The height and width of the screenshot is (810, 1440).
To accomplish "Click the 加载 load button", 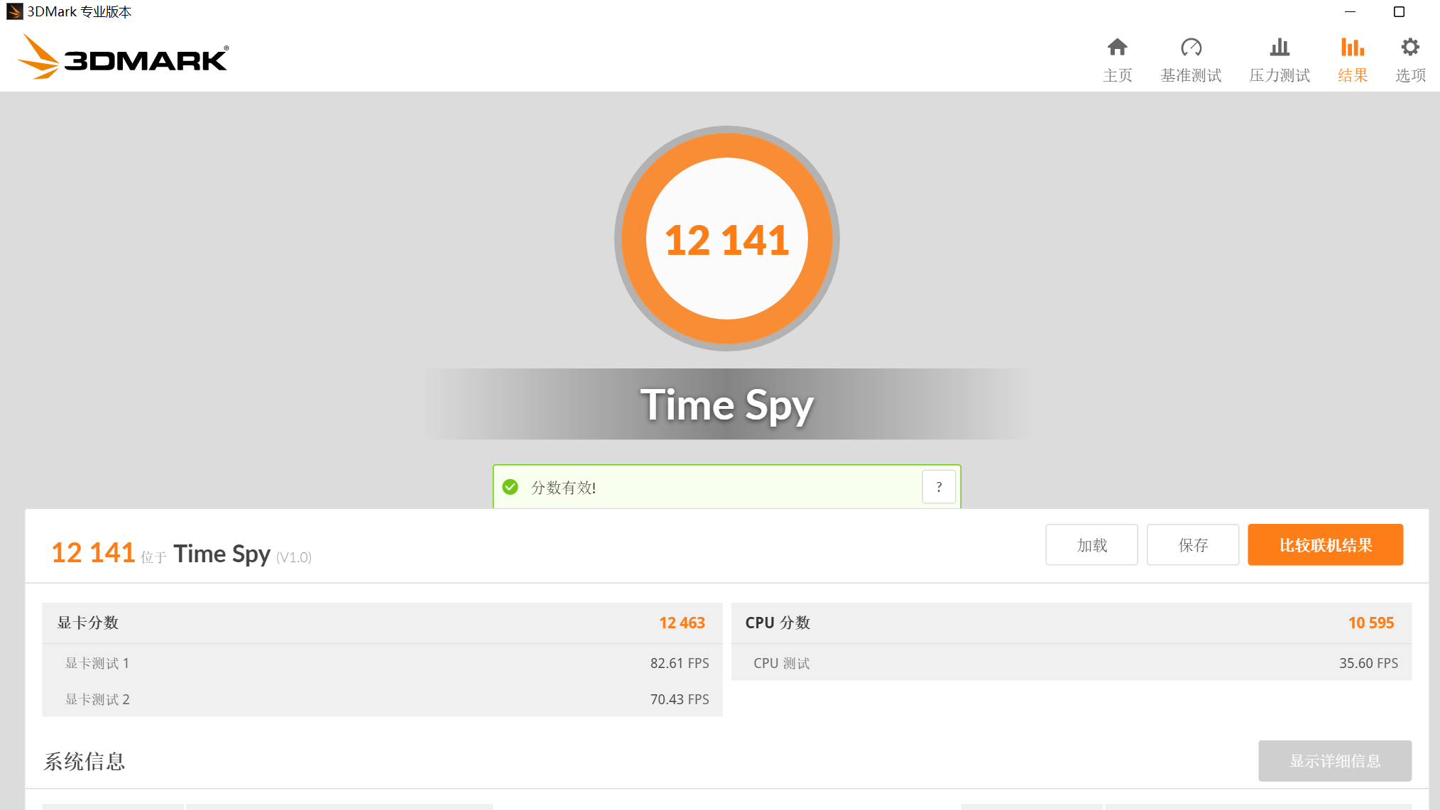I will [1091, 545].
